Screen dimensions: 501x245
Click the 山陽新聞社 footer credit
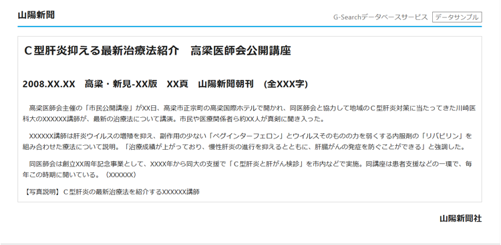(x=460, y=218)
